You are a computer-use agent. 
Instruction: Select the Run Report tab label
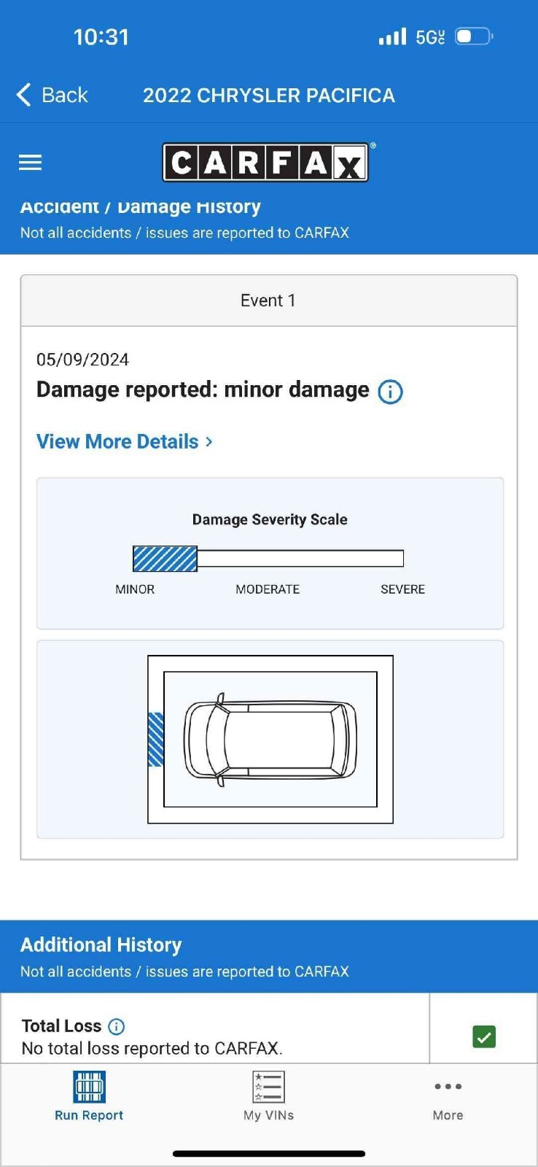tap(89, 1115)
